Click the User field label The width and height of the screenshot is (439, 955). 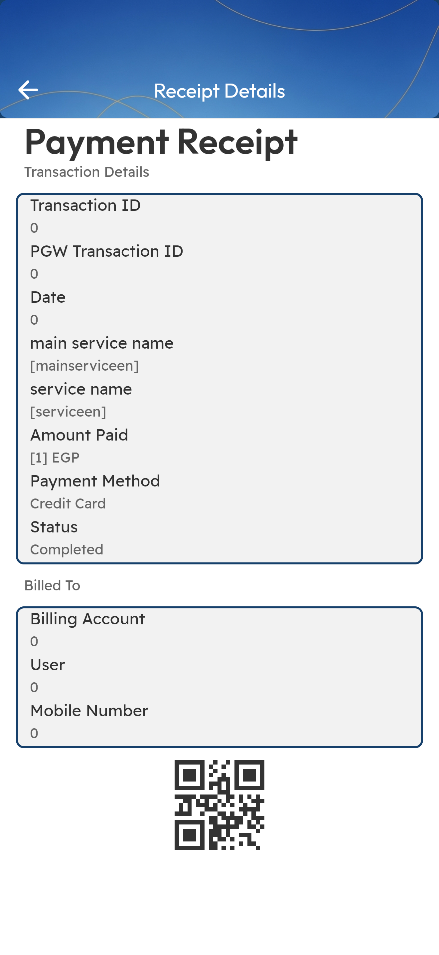point(48,665)
